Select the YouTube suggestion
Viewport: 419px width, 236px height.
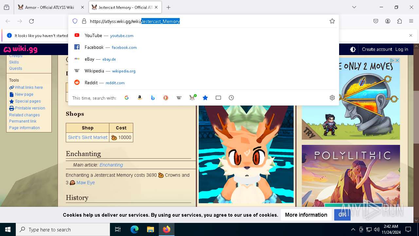pyautogui.click(x=204, y=35)
